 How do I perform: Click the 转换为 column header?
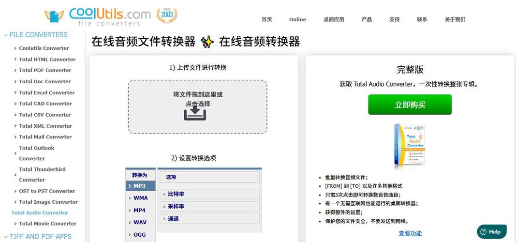140,175
